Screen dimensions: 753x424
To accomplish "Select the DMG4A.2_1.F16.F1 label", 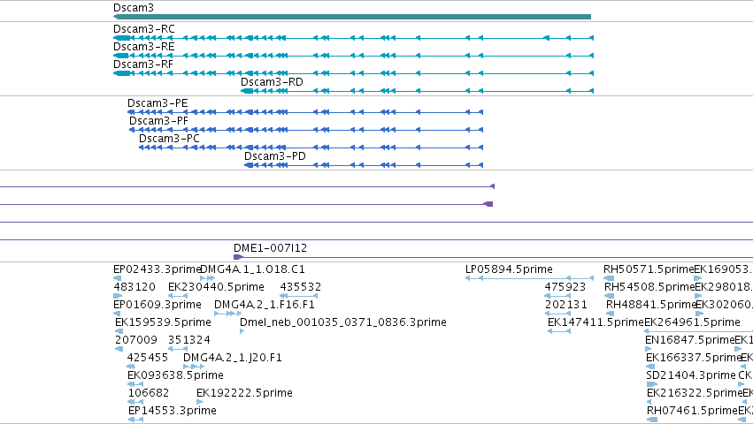I will [x=265, y=305].
